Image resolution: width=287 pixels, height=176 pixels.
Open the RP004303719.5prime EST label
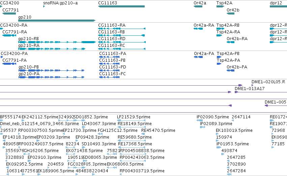(x=142, y=171)
